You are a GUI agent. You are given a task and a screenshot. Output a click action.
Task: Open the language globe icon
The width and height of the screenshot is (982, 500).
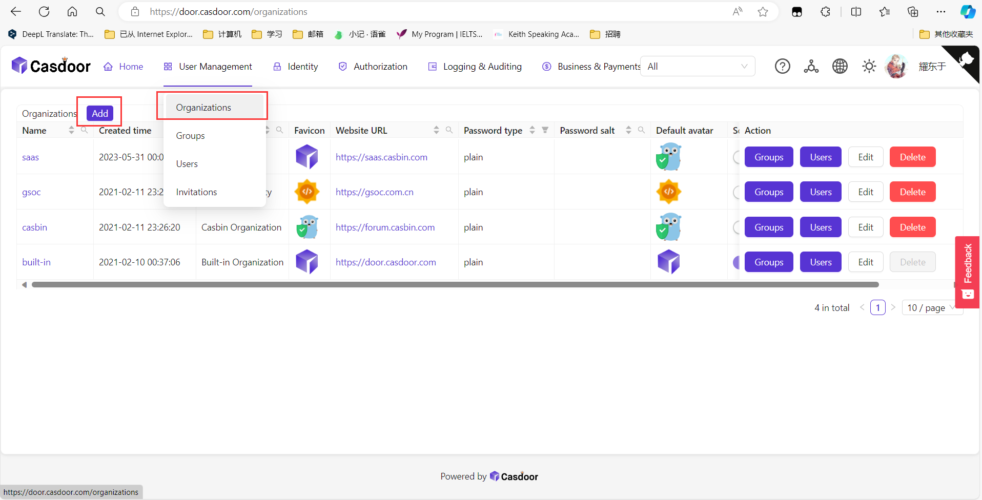click(840, 66)
